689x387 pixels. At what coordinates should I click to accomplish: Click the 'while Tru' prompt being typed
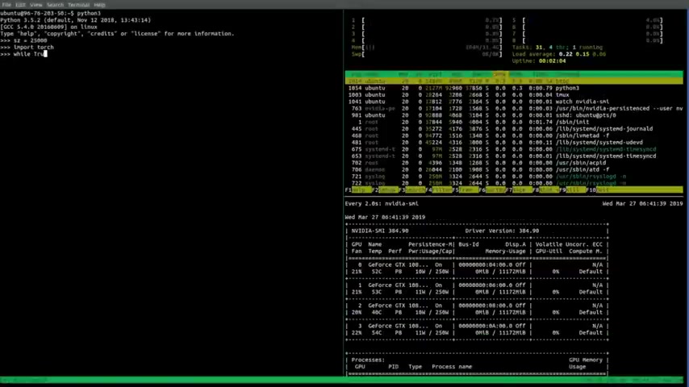coord(23,54)
